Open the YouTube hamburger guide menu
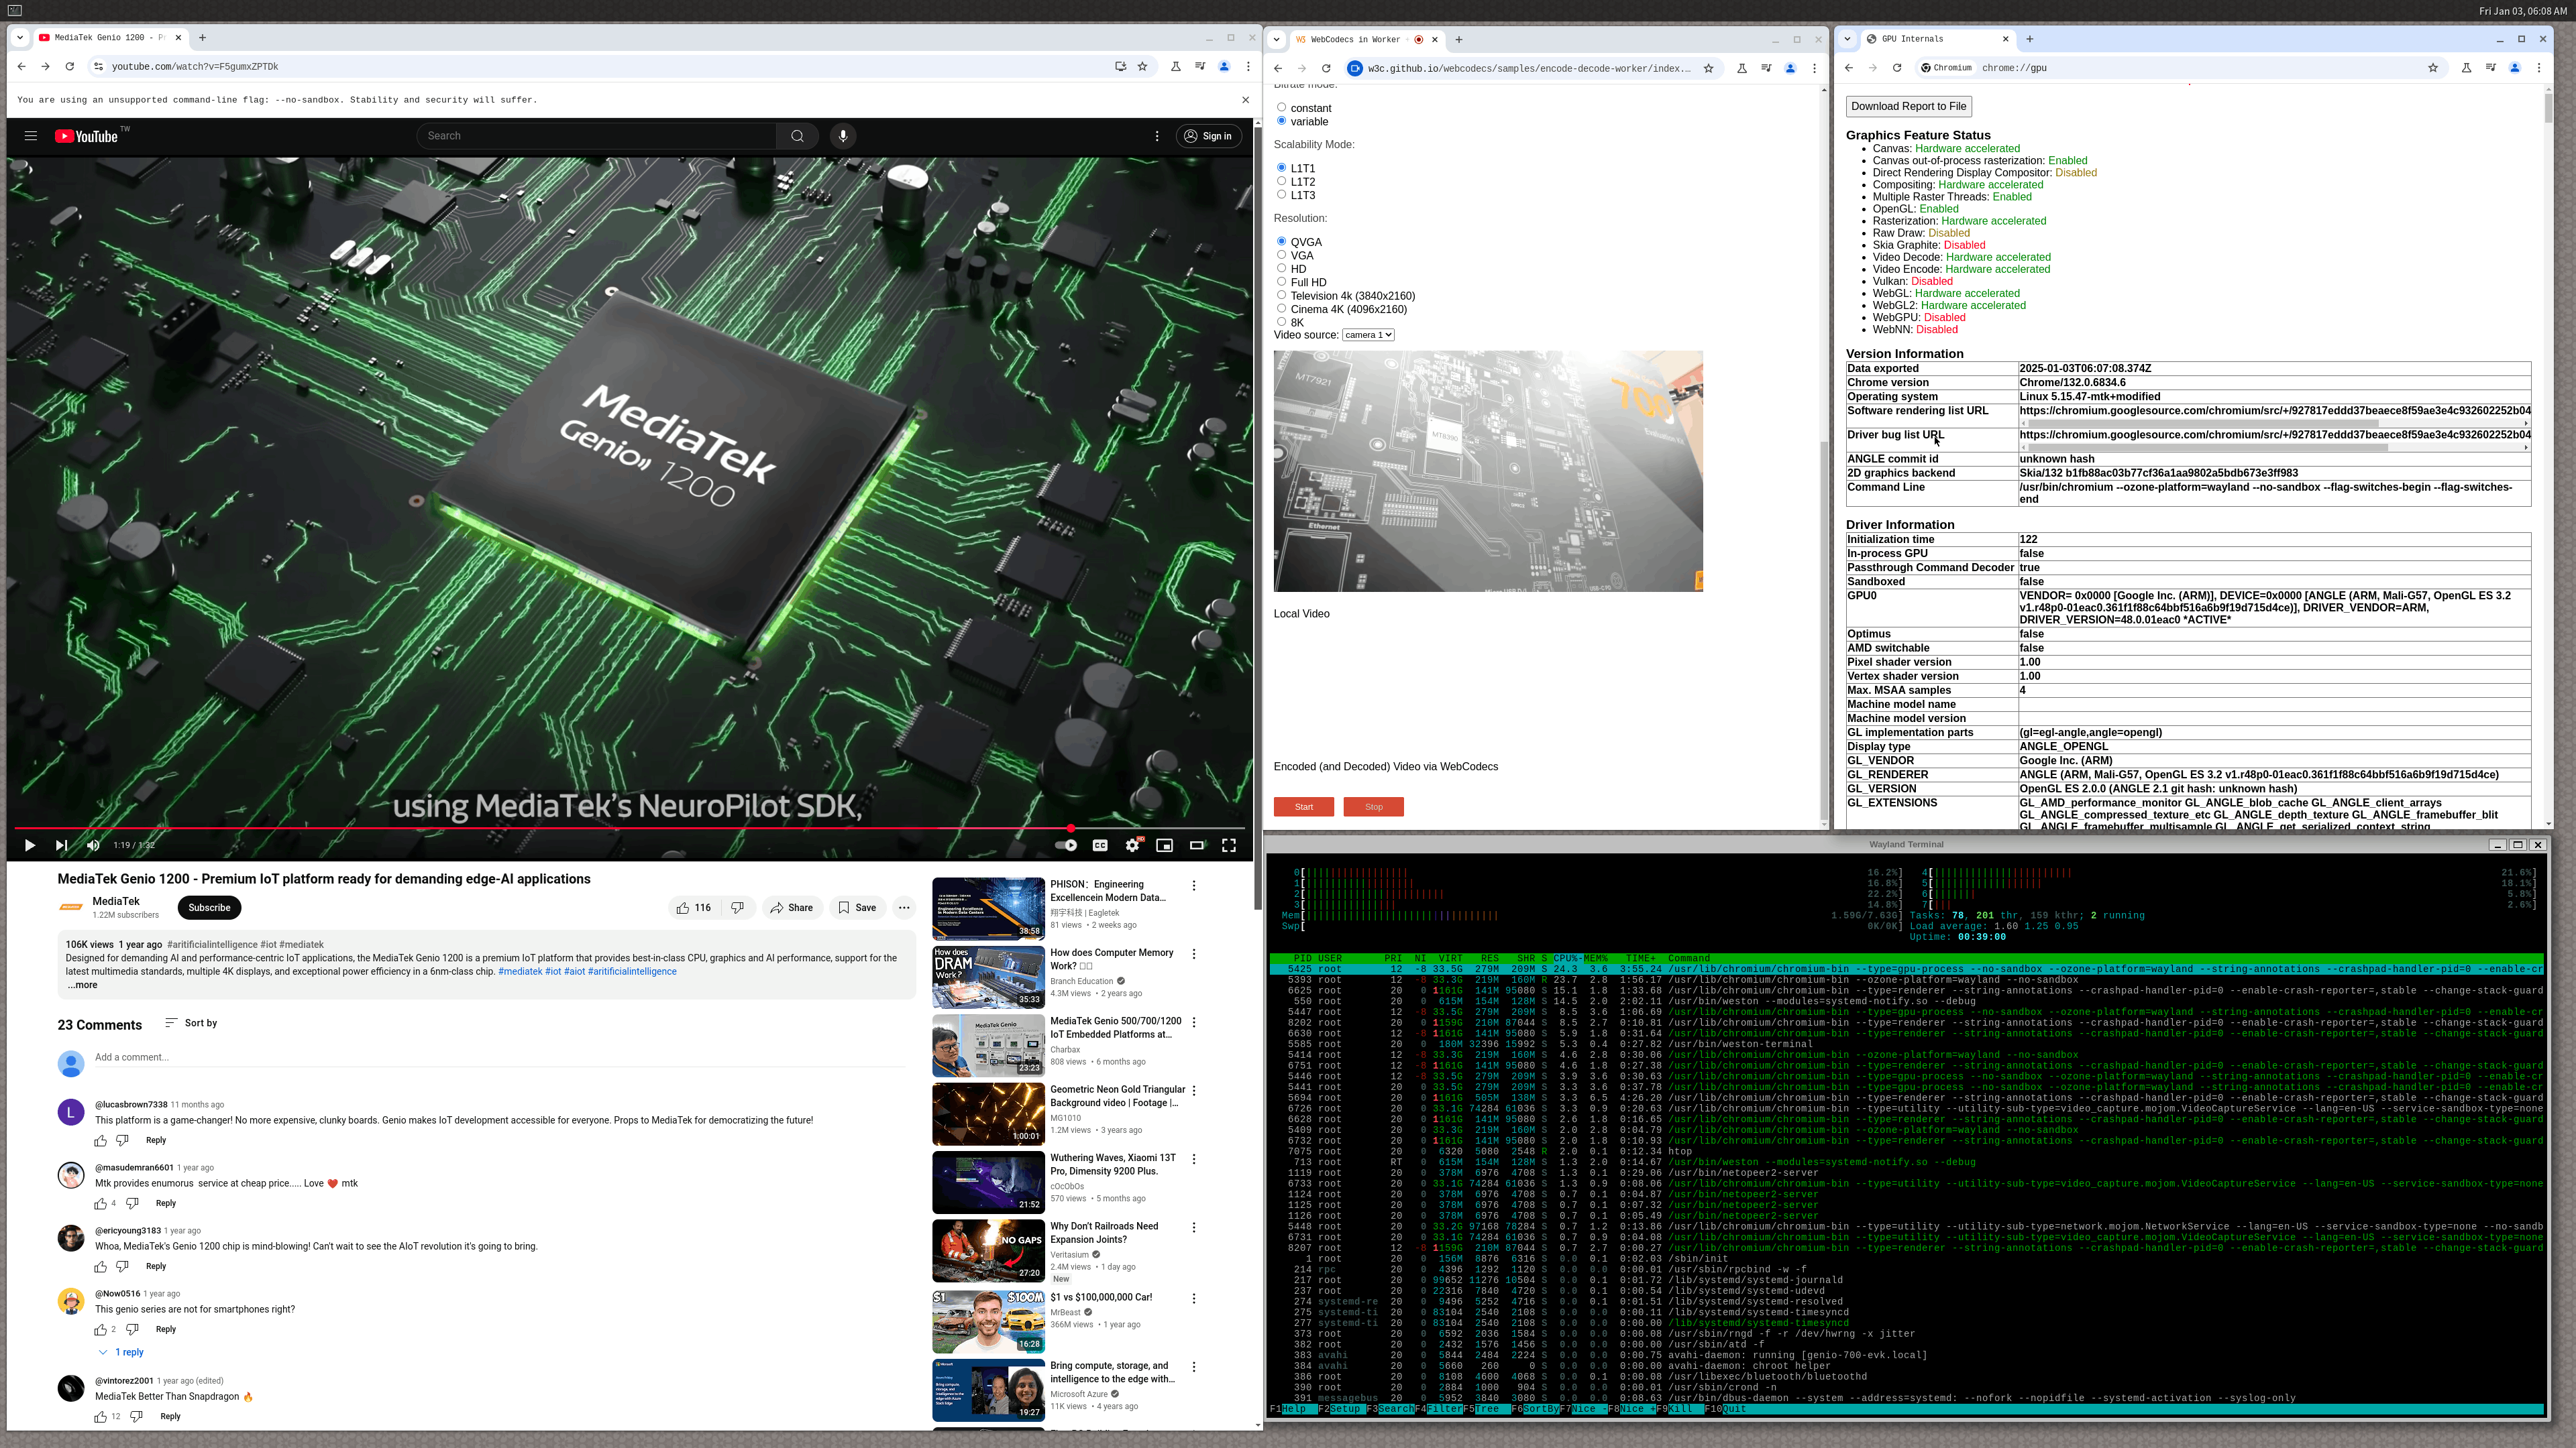 pyautogui.click(x=31, y=136)
